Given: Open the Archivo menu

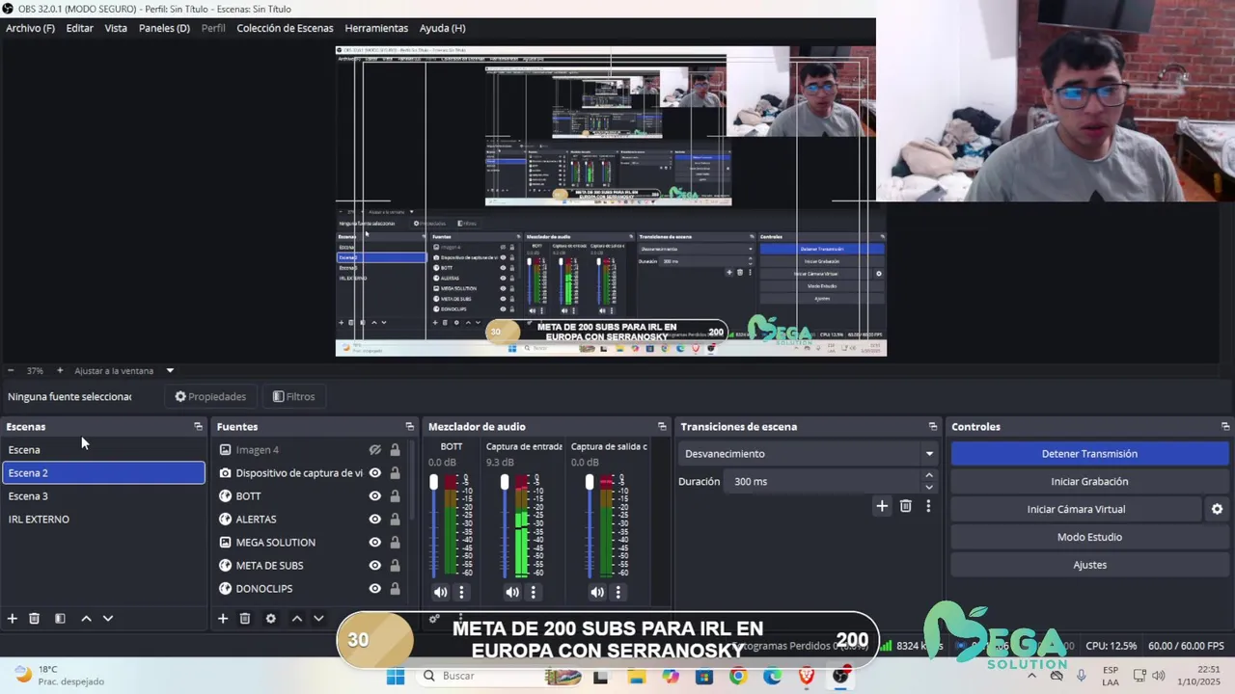Looking at the screenshot, I should click(30, 28).
